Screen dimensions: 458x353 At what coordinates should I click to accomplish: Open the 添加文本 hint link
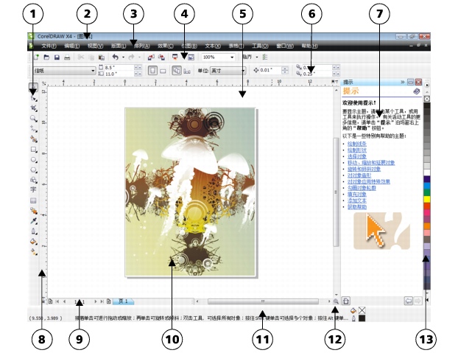point(357,200)
